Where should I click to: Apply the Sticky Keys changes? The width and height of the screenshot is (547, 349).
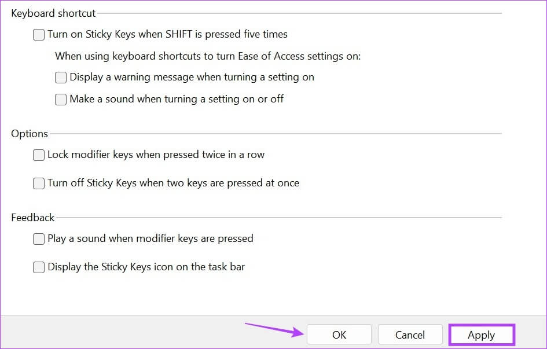pos(482,335)
